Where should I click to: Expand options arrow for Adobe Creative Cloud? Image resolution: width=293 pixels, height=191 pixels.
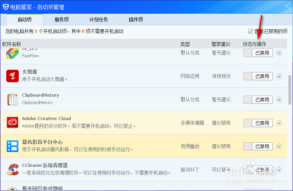279,123
